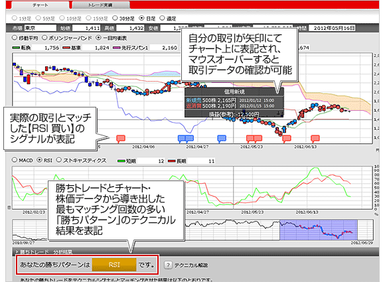This screenshot has height=282, width=385.
Task: Click the 市場 field showing 東京
Action: click(x=40, y=29)
